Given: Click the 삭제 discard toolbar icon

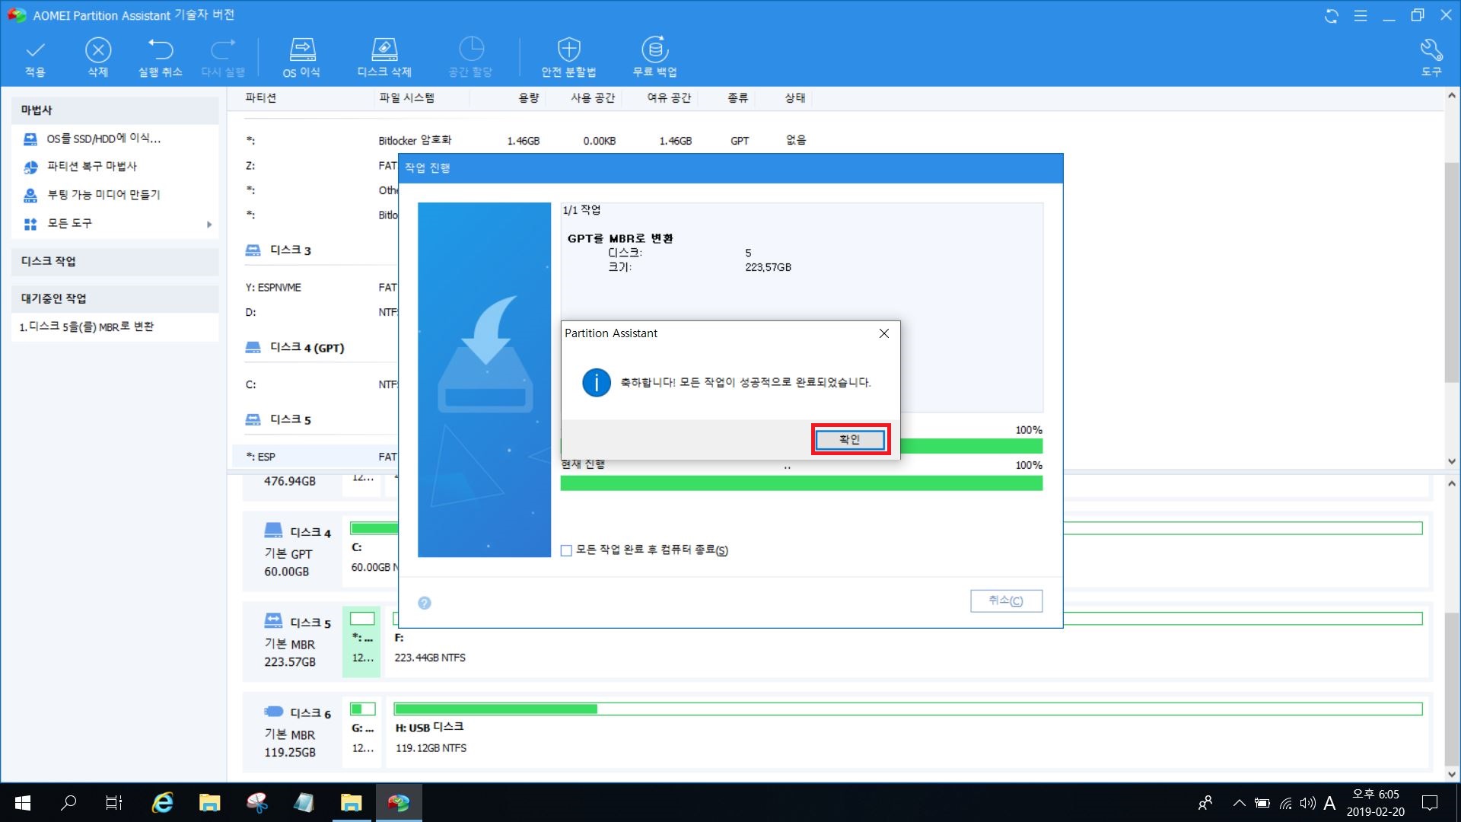Looking at the screenshot, I should click(x=97, y=51).
